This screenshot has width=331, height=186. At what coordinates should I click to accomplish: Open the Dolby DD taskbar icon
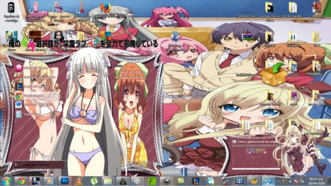[x=239, y=181]
